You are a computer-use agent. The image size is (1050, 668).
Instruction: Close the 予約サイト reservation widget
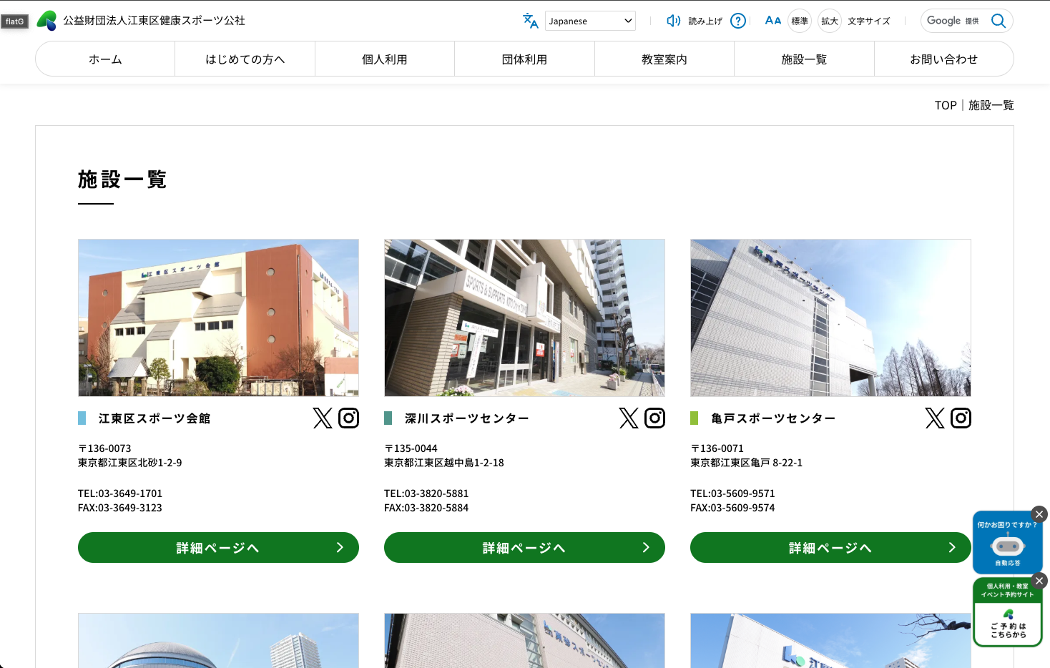(x=1040, y=580)
